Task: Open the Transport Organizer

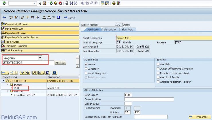Action: tap(40, 46)
